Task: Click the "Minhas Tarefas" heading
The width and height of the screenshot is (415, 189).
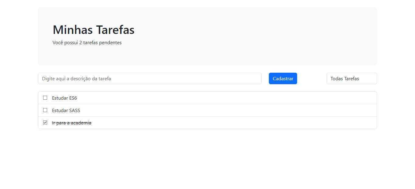Action: pyautogui.click(x=93, y=29)
